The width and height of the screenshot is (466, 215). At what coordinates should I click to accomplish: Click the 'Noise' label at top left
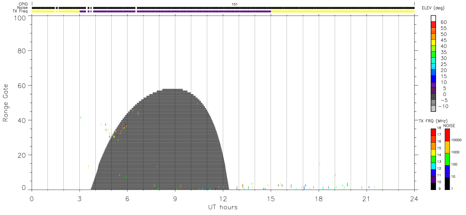22,8
